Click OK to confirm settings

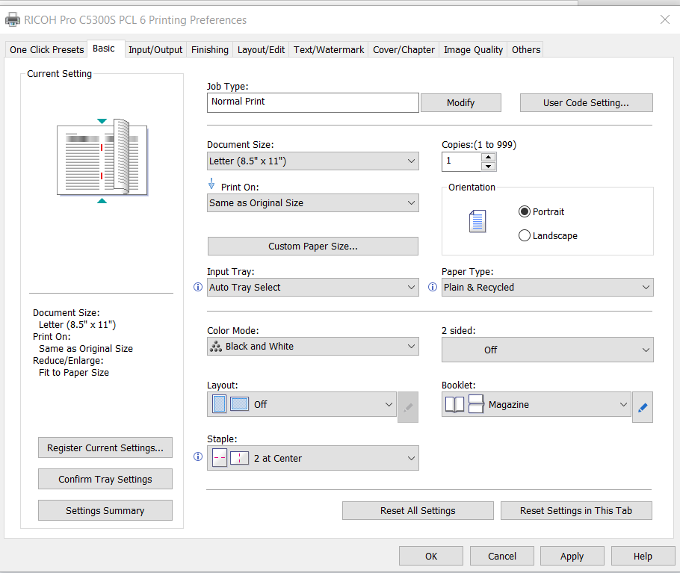point(431,556)
